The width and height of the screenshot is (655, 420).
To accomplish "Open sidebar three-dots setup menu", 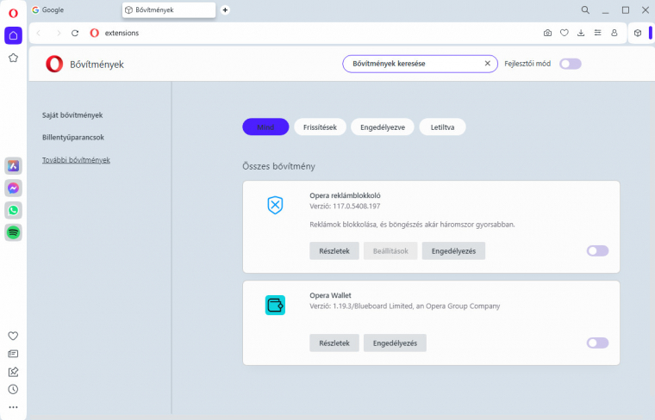I will [x=13, y=407].
